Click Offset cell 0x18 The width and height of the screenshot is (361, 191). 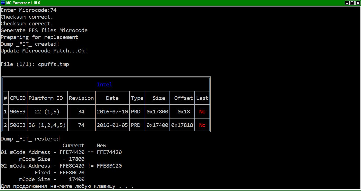pos(184,112)
